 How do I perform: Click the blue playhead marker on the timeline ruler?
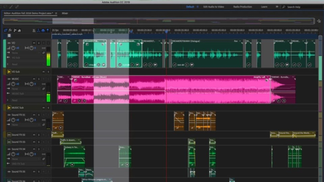tap(166, 32)
